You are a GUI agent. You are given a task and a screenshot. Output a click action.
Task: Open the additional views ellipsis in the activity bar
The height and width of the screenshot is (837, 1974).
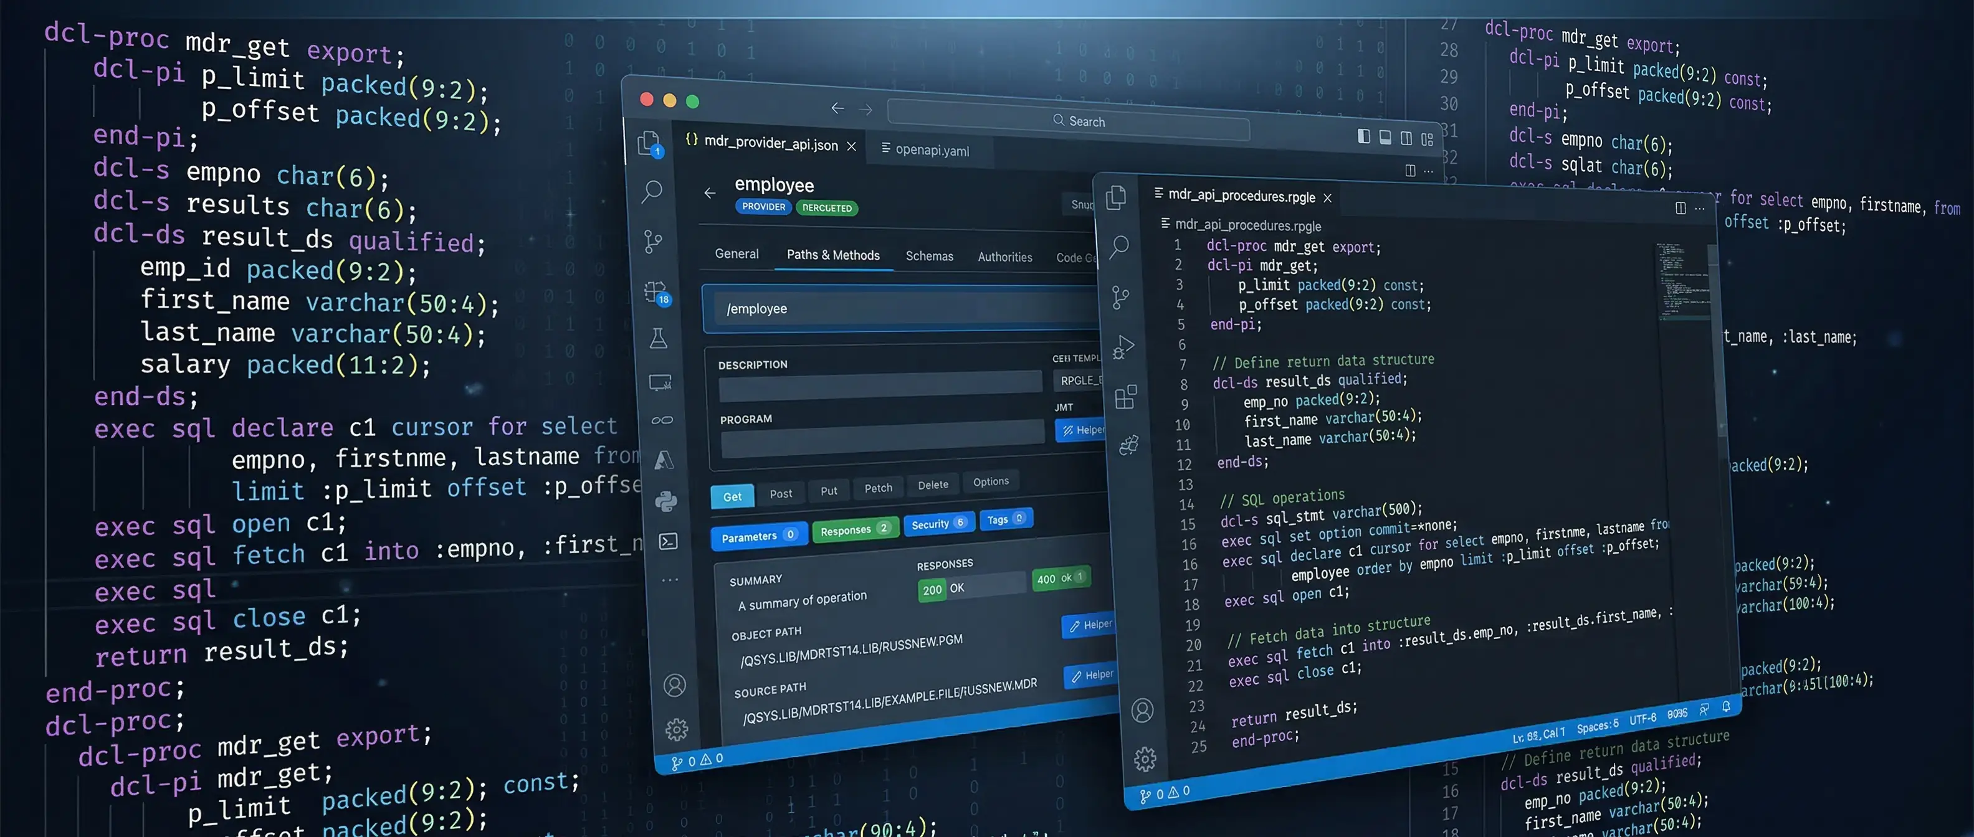(x=670, y=580)
